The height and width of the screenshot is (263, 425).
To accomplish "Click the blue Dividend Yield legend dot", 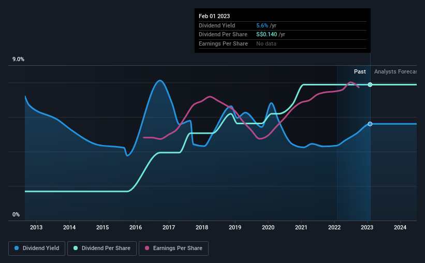I will click(17, 248).
